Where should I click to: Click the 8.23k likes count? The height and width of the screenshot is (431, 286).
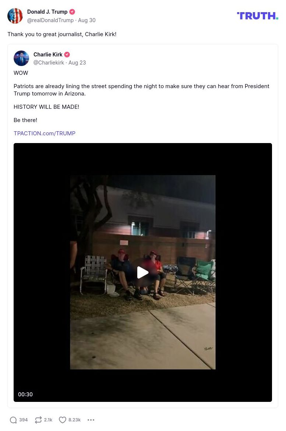click(x=74, y=420)
